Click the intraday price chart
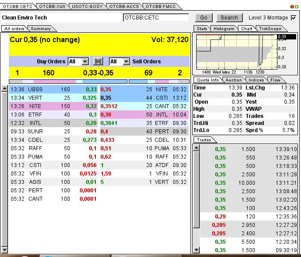The width and height of the screenshot is (301, 257). tap(237, 52)
